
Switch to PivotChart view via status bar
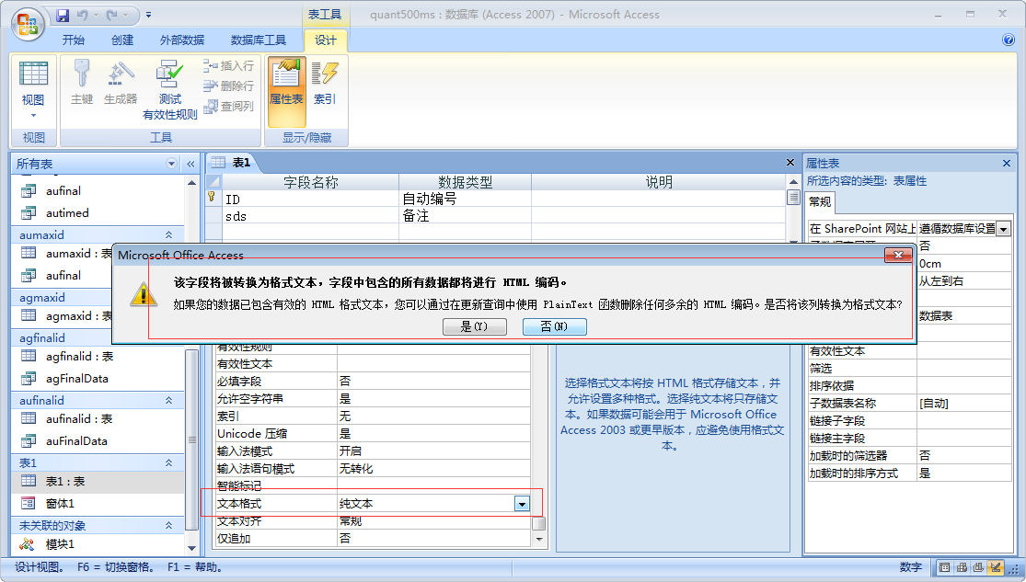point(978,567)
